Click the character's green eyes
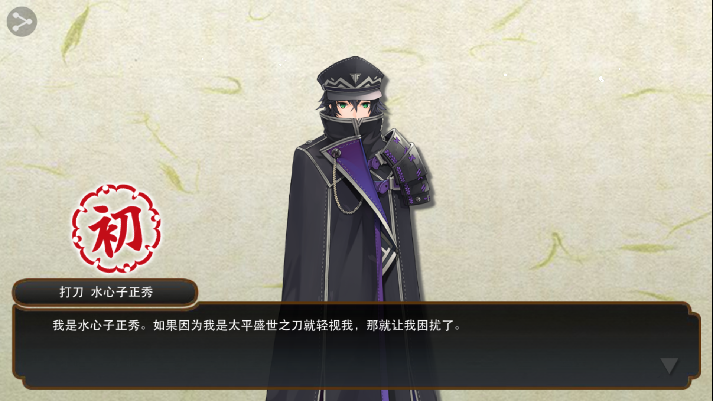The height and width of the screenshot is (401, 713). coord(354,105)
